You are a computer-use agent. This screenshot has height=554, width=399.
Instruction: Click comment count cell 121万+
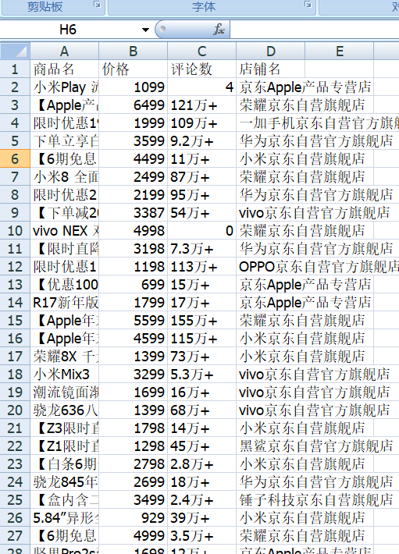201,105
